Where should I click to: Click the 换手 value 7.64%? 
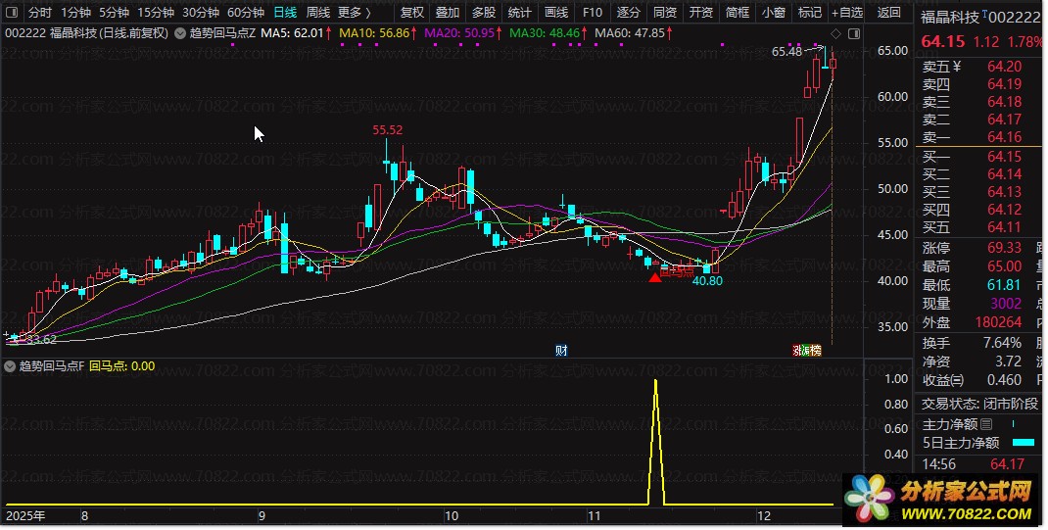(x=1002, y=343)
